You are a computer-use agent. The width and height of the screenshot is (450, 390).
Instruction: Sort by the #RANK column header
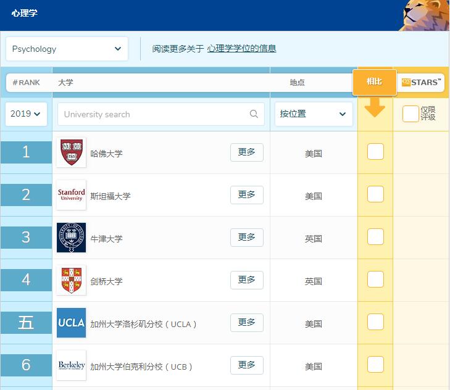(26, 83)
